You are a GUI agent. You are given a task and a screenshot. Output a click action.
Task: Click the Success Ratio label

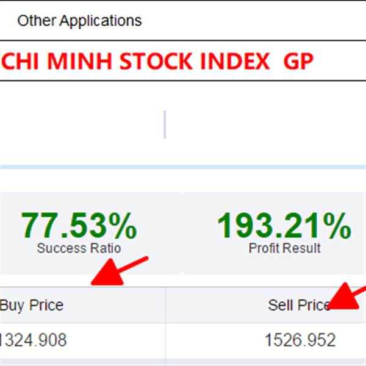pos(79,248)
